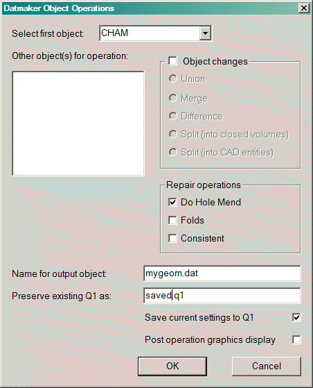Screen dimensions: 313x388
Task: Uncheck the Do Hole Mend checkbox
Action: pos(172,202)
